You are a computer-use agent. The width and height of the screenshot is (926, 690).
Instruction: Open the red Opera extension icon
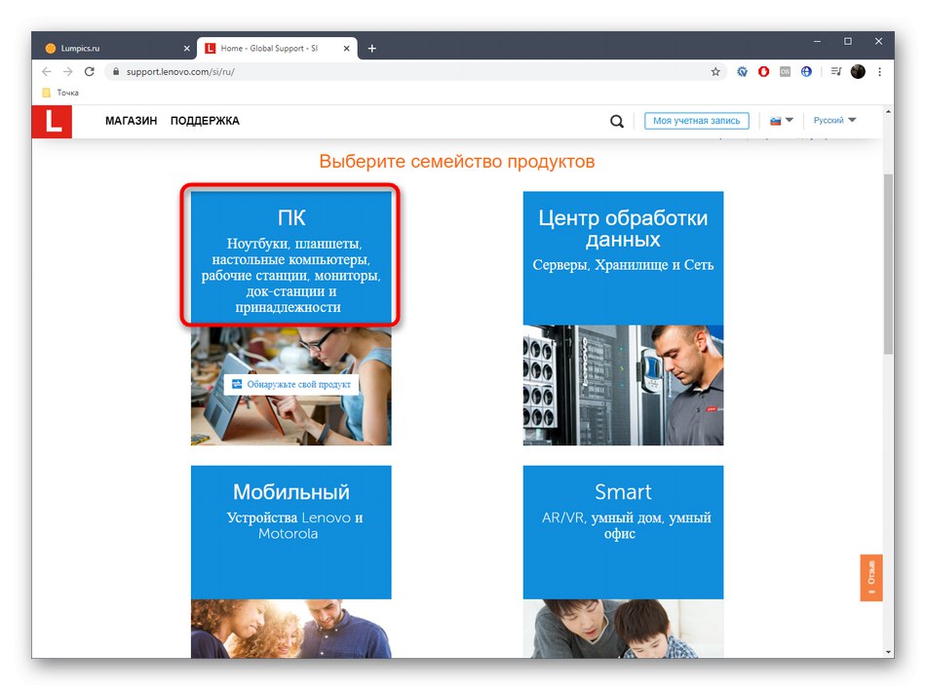coord(763,71)
